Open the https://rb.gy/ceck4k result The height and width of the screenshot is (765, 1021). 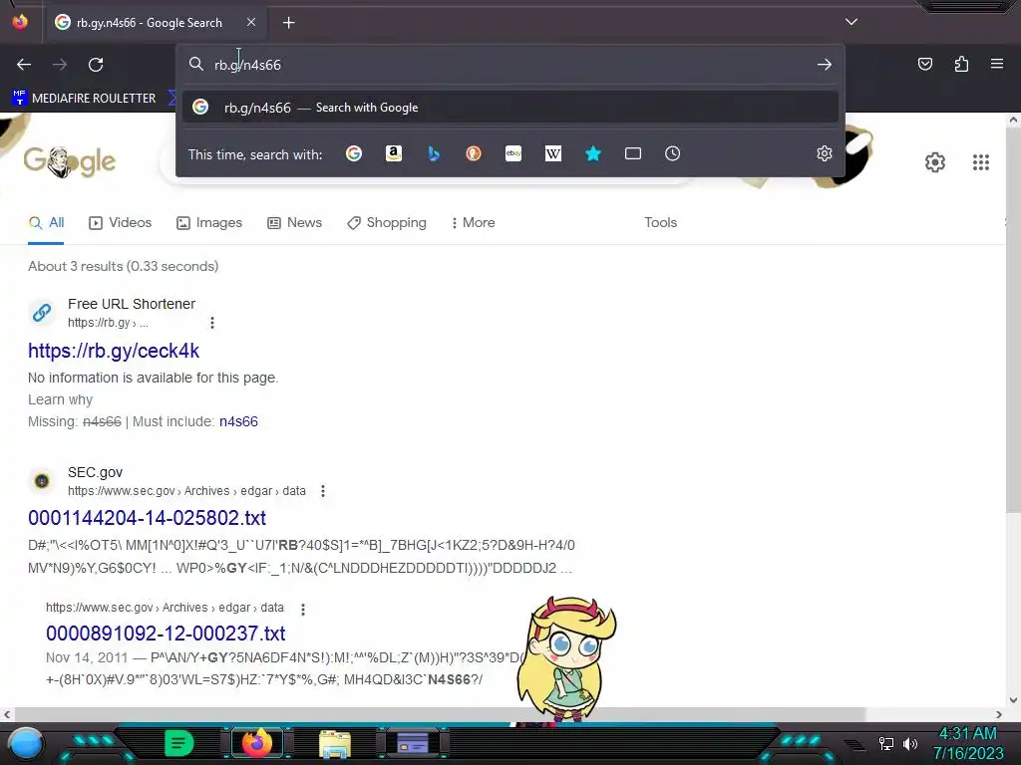click(114, 351)
